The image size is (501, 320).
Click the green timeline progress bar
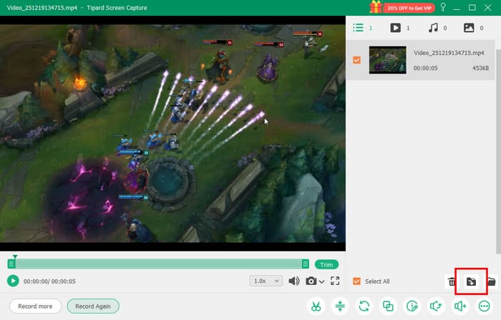click(158, 264)
